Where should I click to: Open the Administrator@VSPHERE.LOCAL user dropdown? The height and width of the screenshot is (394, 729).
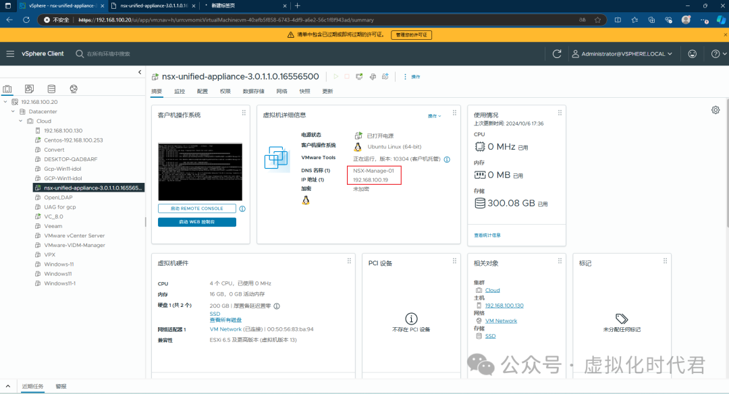coord(622,54)
